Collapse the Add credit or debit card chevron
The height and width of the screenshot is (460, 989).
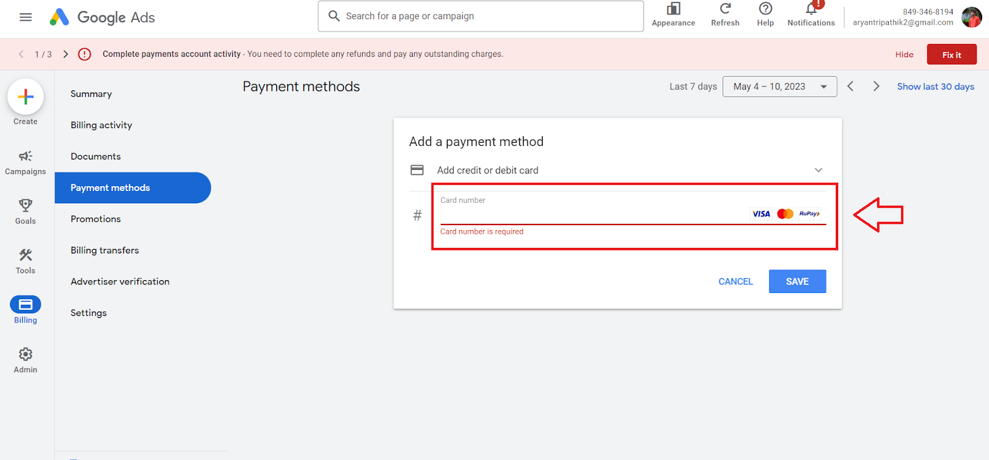pos(818,170)
